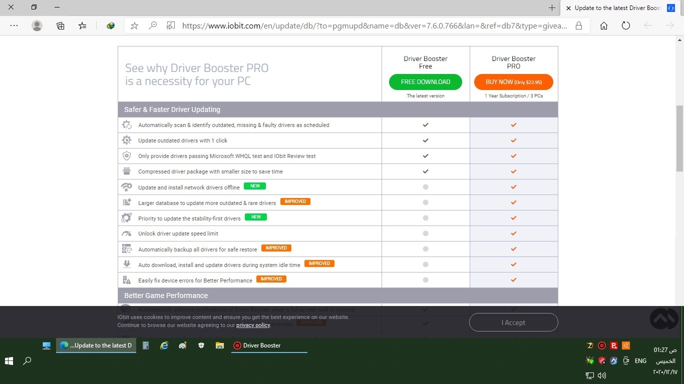Close the 'Update to the latest Driver Boost' tab
Screen dimensions: 684x384
point(568,8)
